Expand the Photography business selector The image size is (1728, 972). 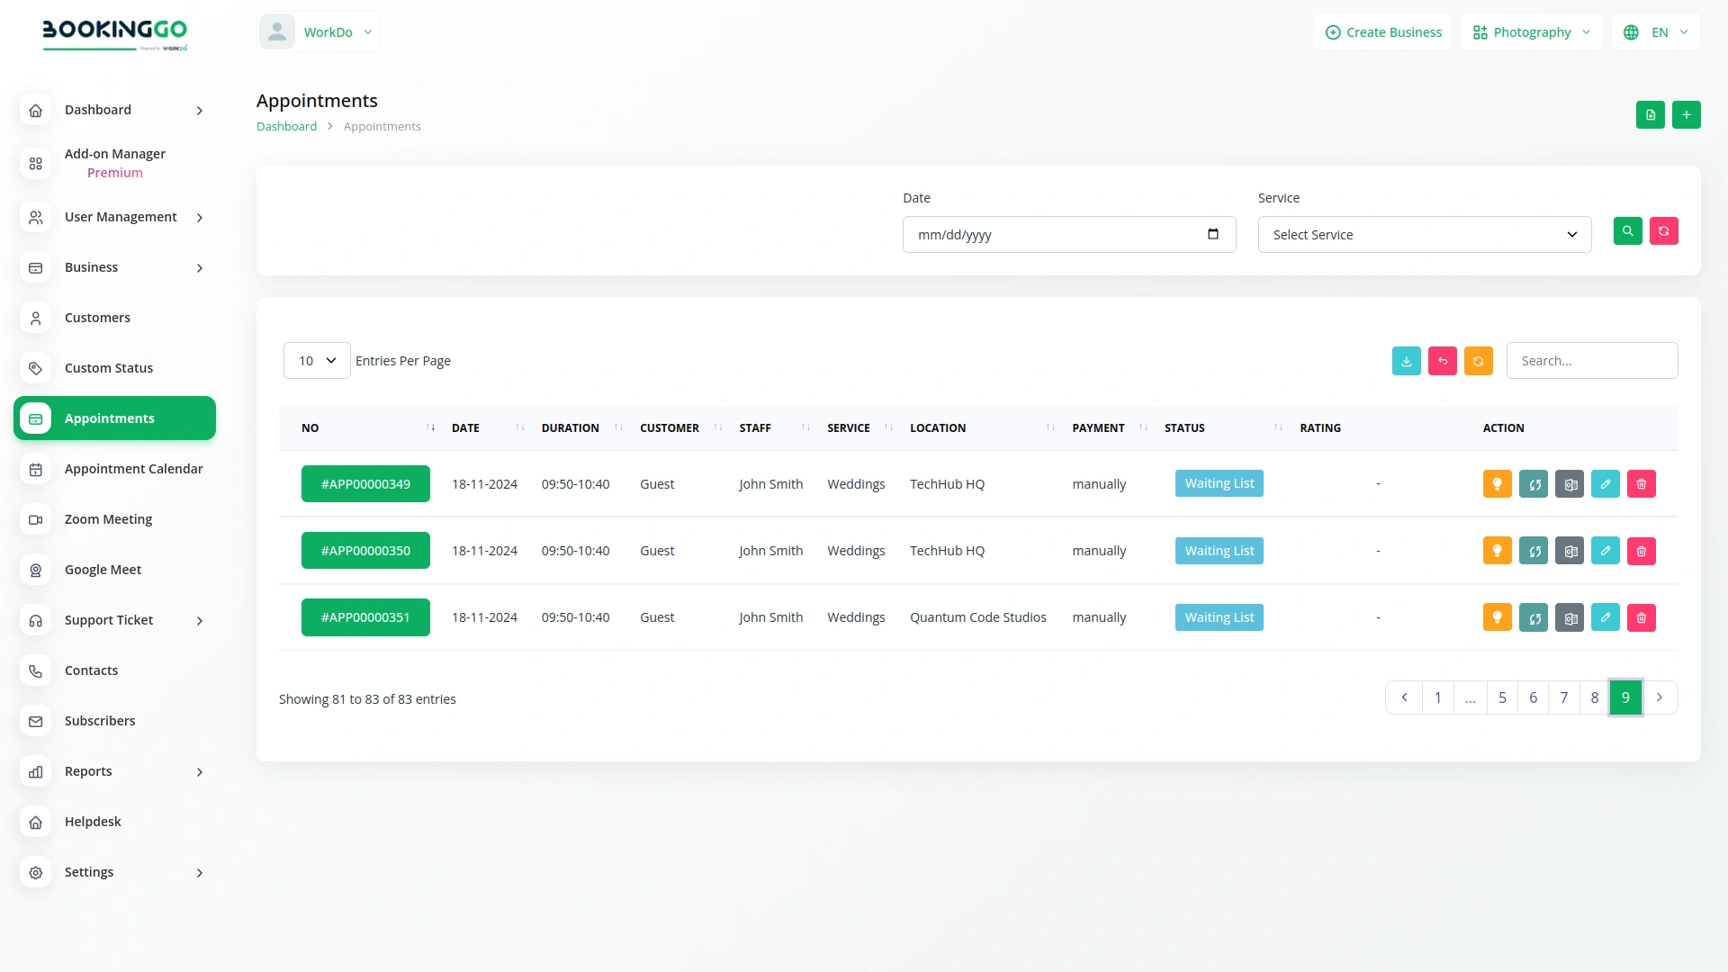pyautogui.click(x=1530, y=31)
